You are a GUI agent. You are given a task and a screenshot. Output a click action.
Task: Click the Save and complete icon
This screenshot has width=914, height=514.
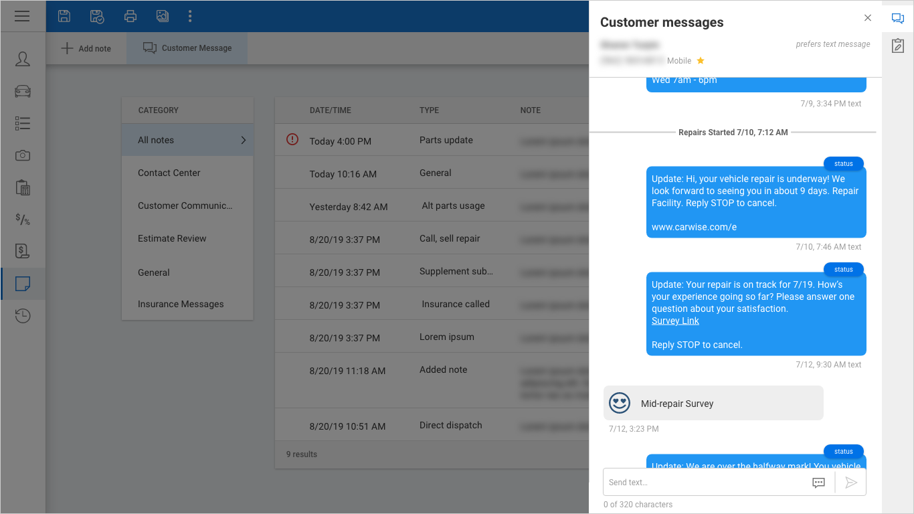point(97,16)
